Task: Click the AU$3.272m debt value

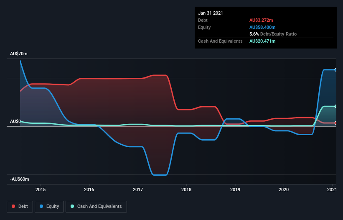Action: coord(261,20)
